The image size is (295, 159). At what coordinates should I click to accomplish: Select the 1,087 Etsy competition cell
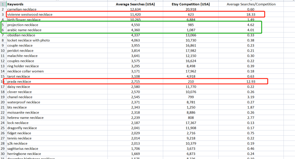click(191, 30)
